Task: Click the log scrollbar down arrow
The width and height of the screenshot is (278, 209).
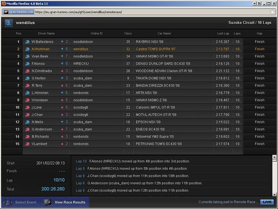Action: 274,195
